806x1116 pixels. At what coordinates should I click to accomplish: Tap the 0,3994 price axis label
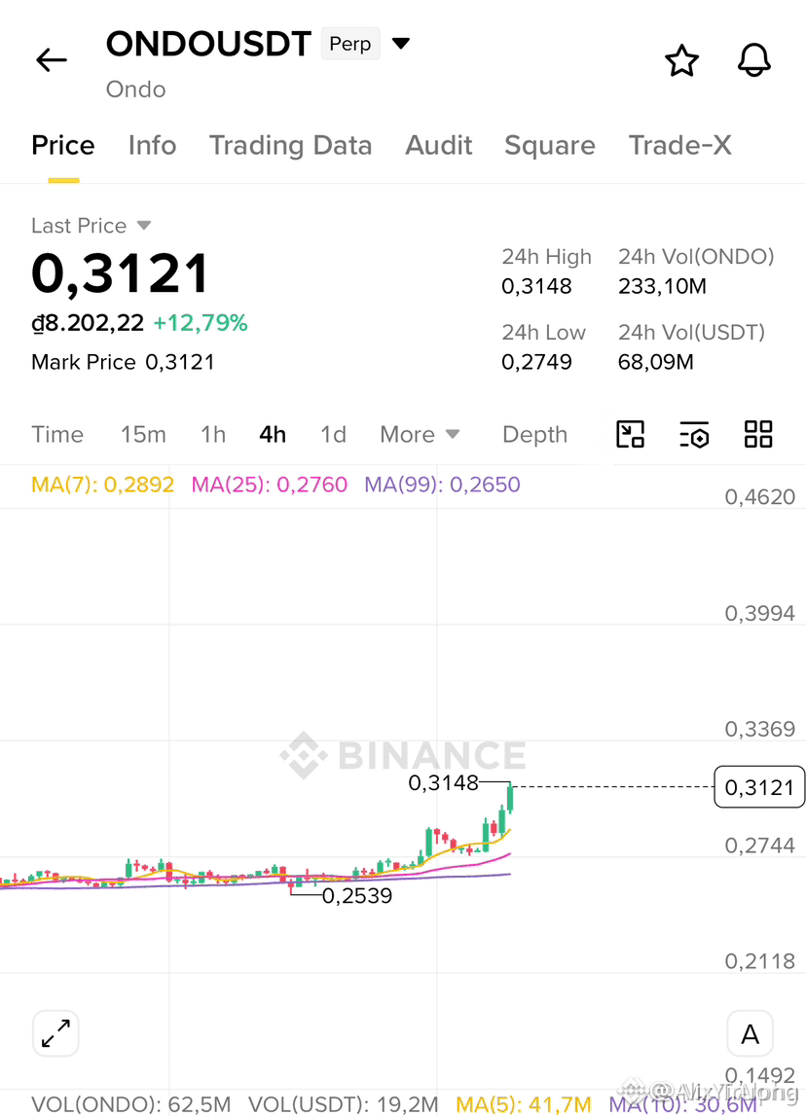click(x=759, y=613)
